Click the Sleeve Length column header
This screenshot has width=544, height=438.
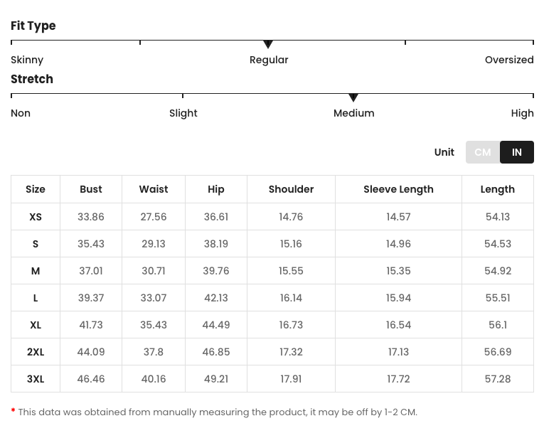pos(398,189)
